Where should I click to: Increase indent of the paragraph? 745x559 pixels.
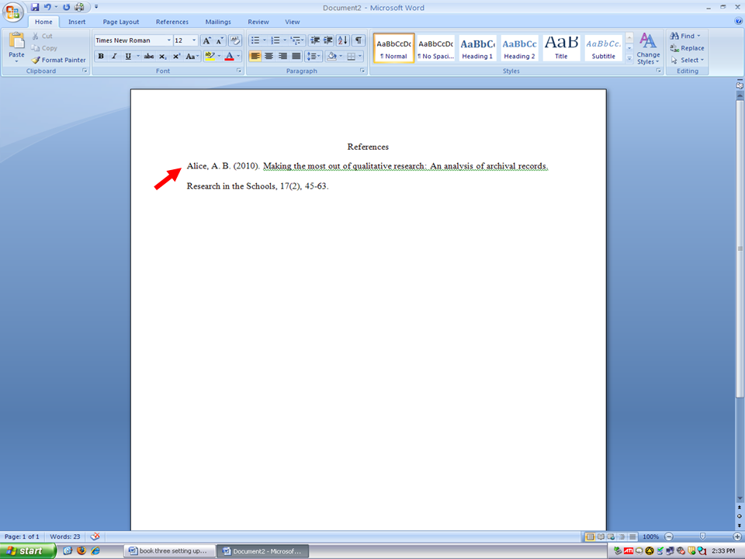click(x=328, y=40)
